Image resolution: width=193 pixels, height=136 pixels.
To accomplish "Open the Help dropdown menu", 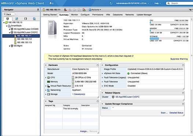I will click(x=157, y=3).
